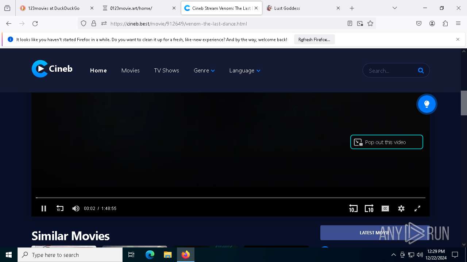This screenshot has height=262, width=467.
Task: Dismiss the Firefox refresh notification bar
Action: pyautogui.click(x=458, y=39)
